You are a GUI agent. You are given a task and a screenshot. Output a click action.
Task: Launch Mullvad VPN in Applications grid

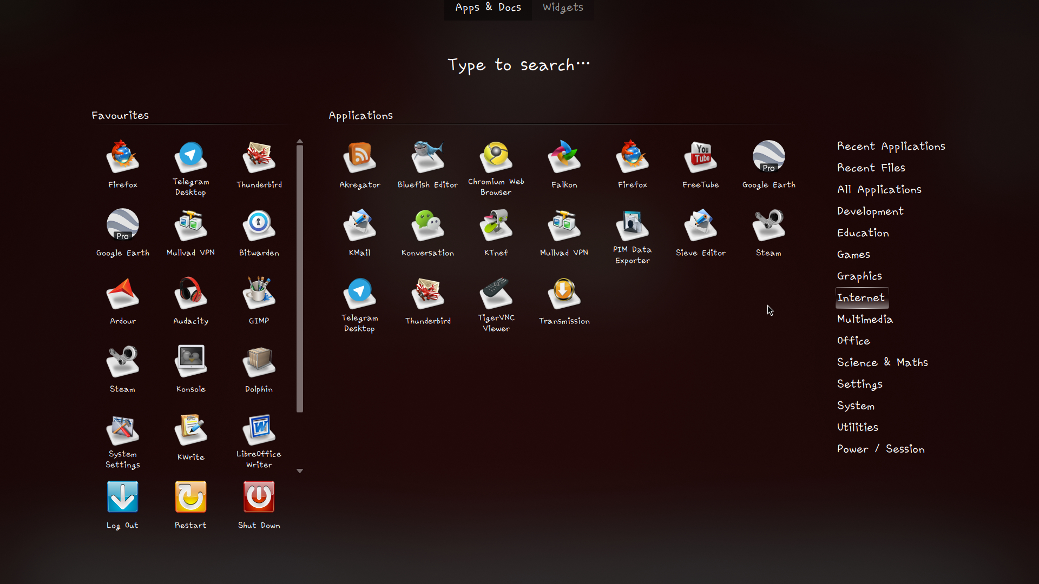[x=564, y=233]
